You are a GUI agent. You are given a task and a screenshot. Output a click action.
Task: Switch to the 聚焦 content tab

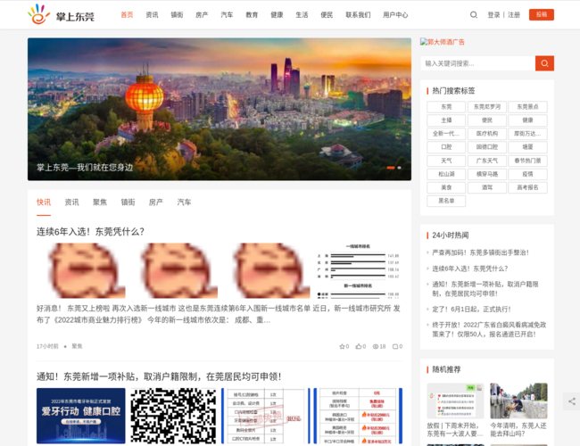coord(100,202)
